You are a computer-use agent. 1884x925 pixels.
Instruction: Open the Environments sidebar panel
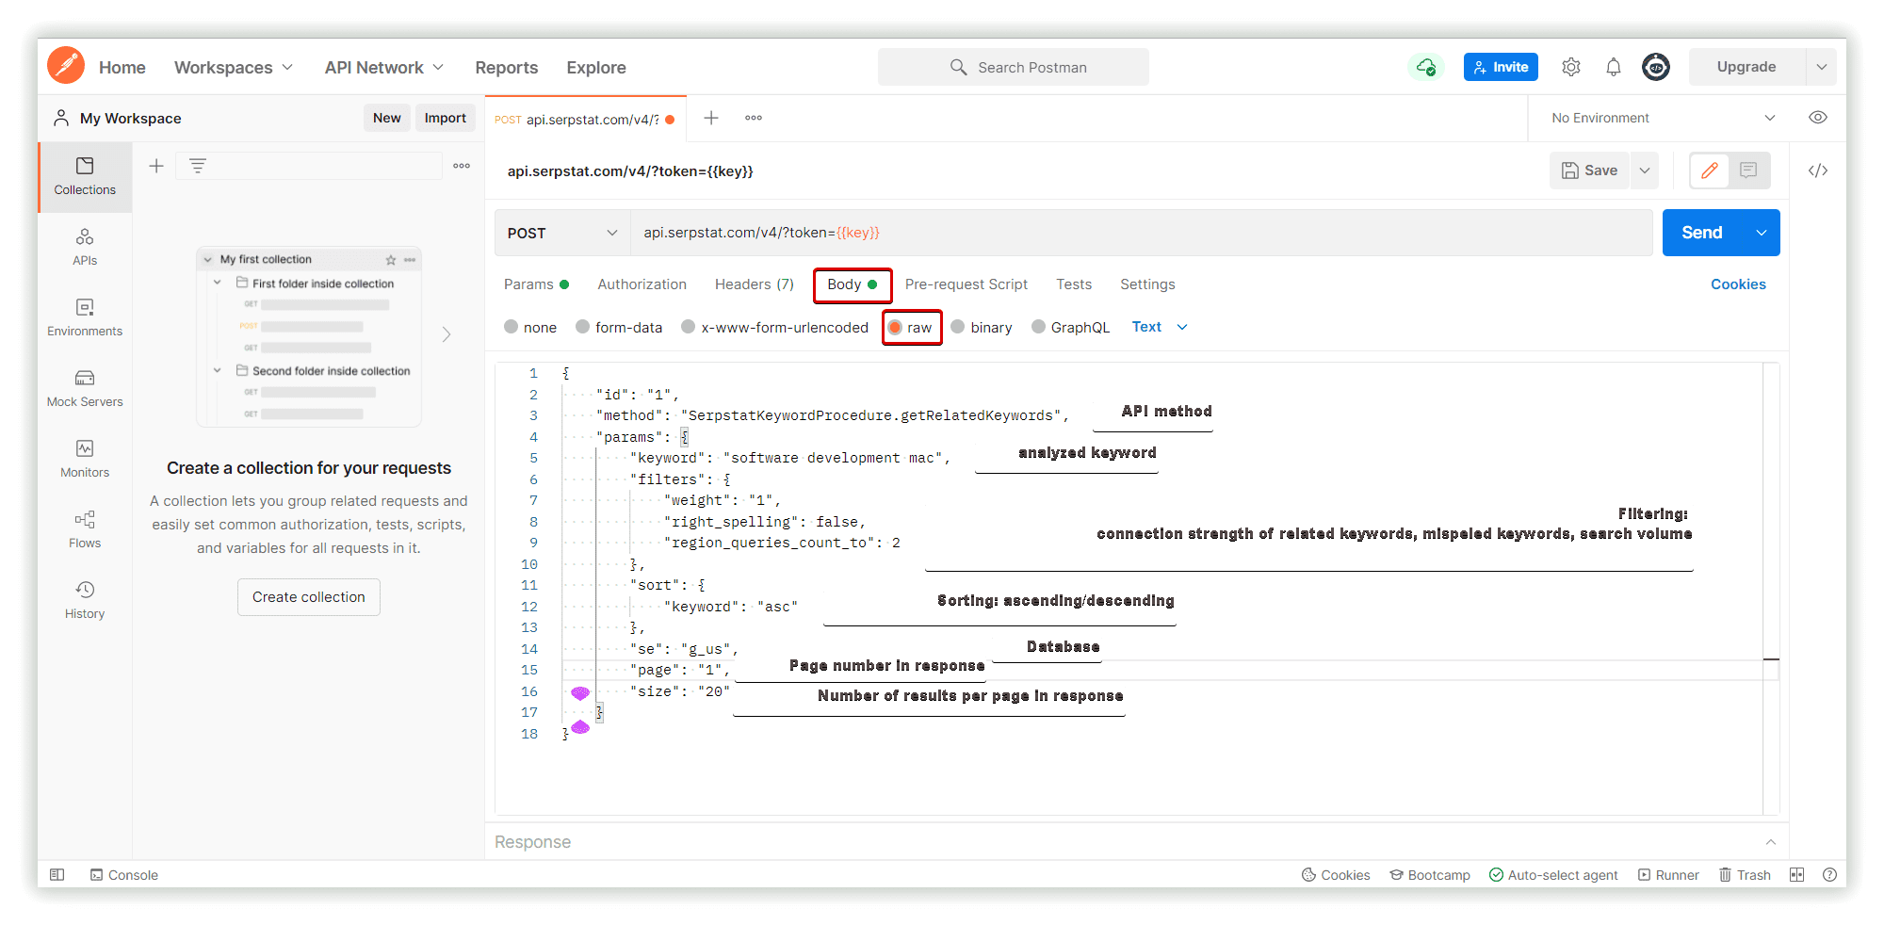pyautogui.click(x=85, y=317)
